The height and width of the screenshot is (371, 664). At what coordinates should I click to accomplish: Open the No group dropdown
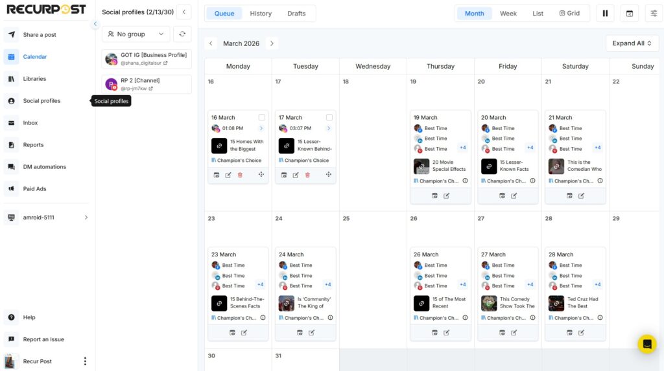tap(136, 34)
